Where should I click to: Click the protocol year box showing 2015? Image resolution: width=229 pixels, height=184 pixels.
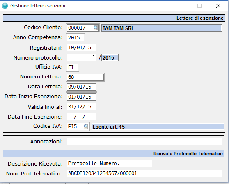pyautogui.click(x=110, y=57)
